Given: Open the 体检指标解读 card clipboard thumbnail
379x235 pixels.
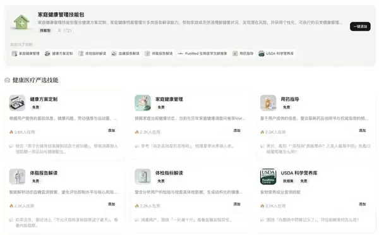Looking at the screenshot, I should [x=143, y=176].
